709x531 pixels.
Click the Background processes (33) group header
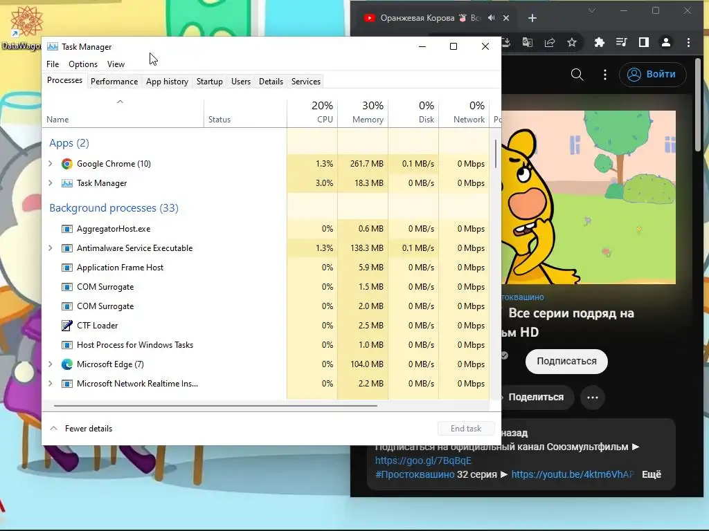(x=114, y=208)
